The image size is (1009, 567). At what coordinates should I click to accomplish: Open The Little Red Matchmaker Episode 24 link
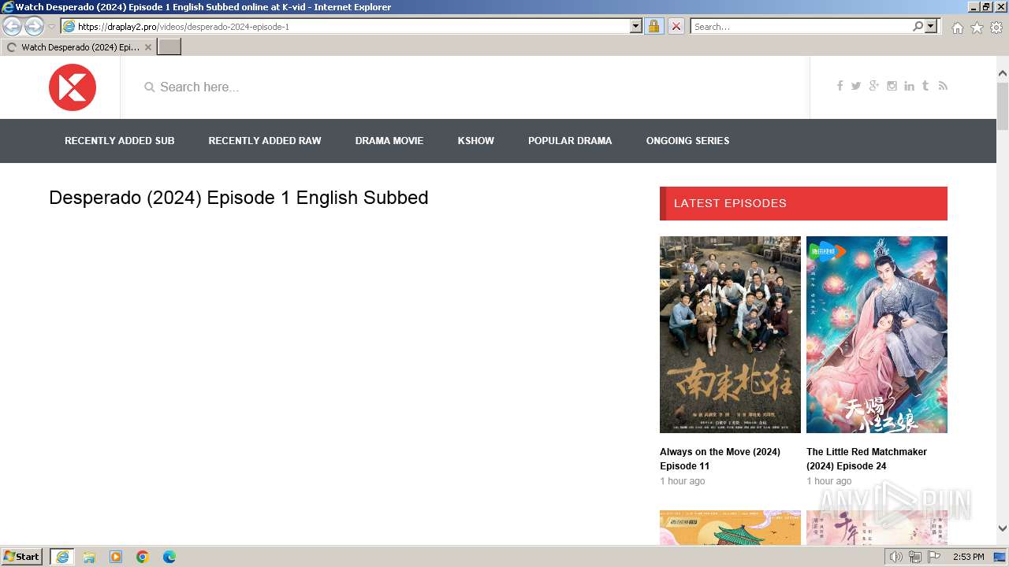(x=867, y=459)
